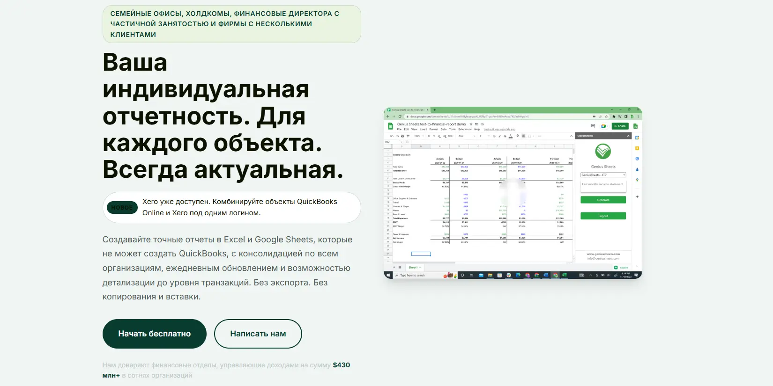This screenshot has height=386, width=773.
Task: Click the Google Sheets logo icon
Action: pyautogui.click(x=390, y=126)
